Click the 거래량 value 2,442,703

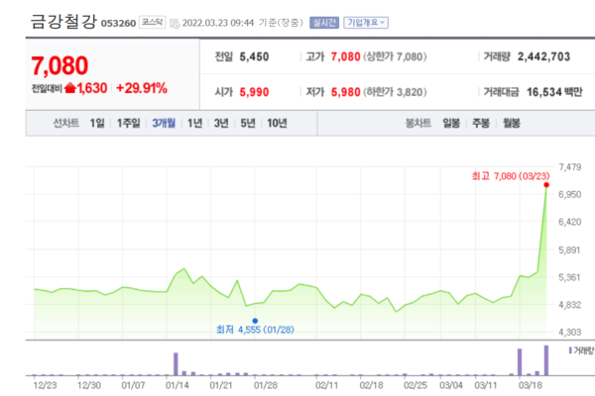coord(543,56)
